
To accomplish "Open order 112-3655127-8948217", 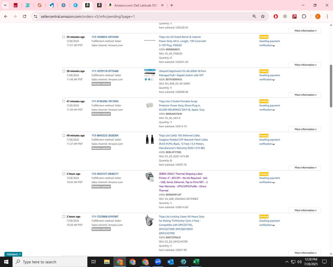I will coord(105,174).
